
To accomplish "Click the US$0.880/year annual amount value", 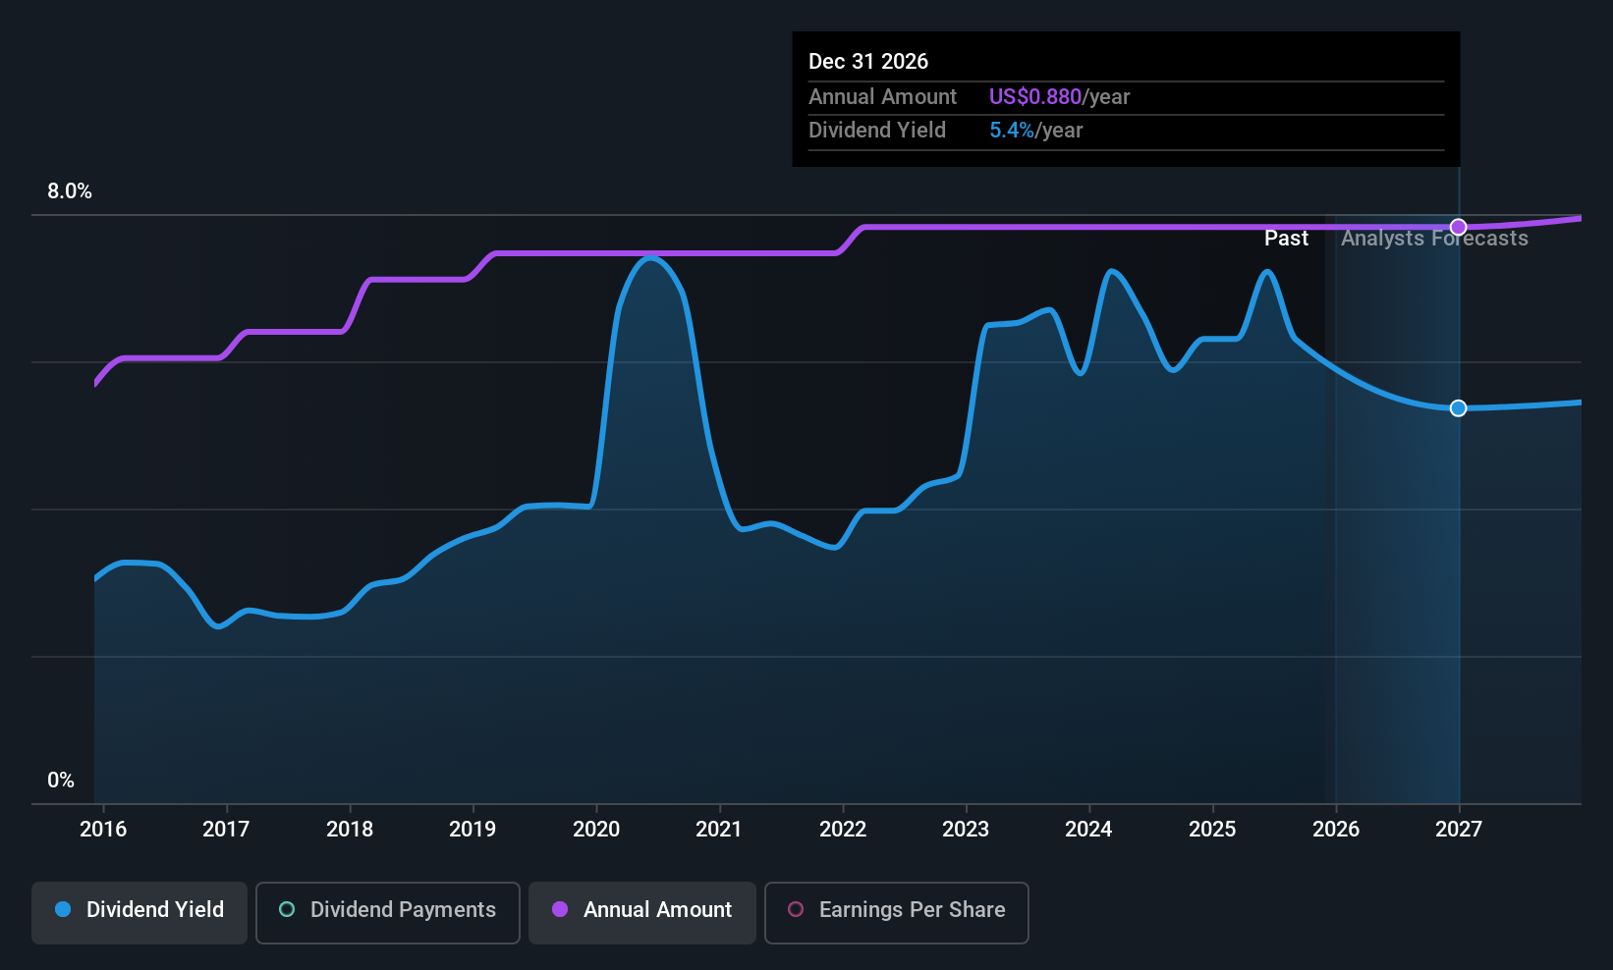I will (1059, 96).
